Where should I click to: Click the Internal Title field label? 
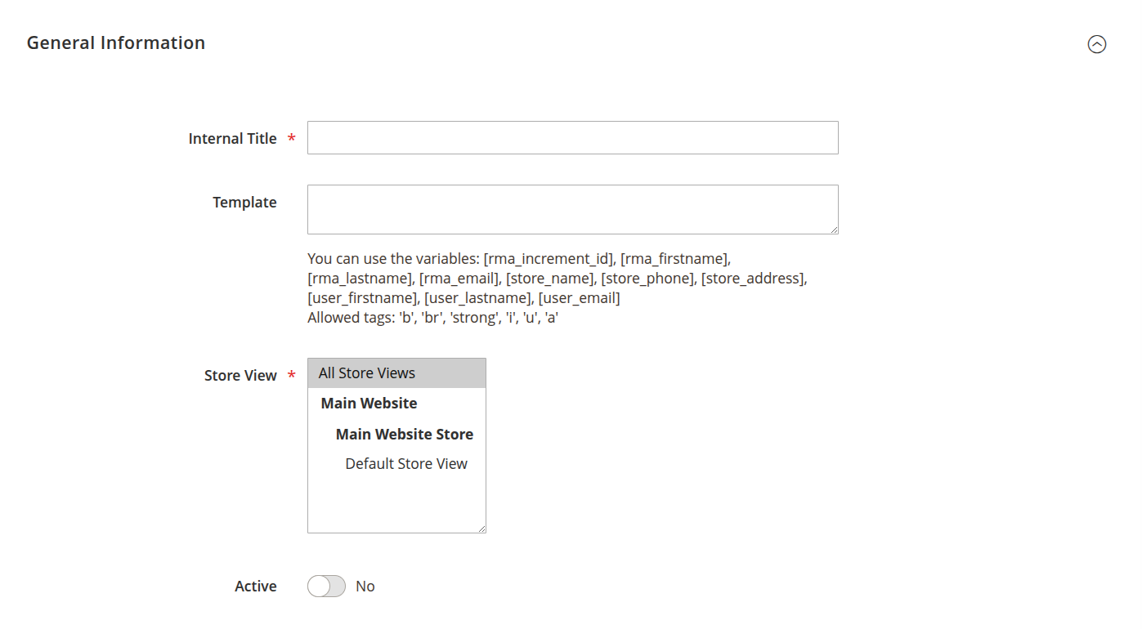pyautogui.click(x=232, y=139)
